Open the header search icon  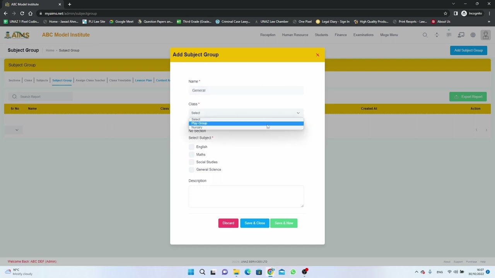click(x=425, y=35)
